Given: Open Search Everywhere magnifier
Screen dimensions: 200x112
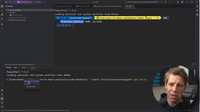Looking at the screenshot, I should click(x=178, y=2).
